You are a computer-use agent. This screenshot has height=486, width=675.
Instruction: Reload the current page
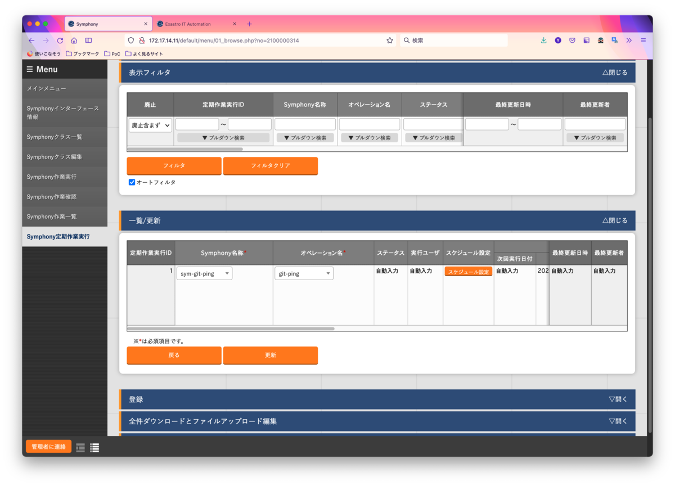click(60, 40)
